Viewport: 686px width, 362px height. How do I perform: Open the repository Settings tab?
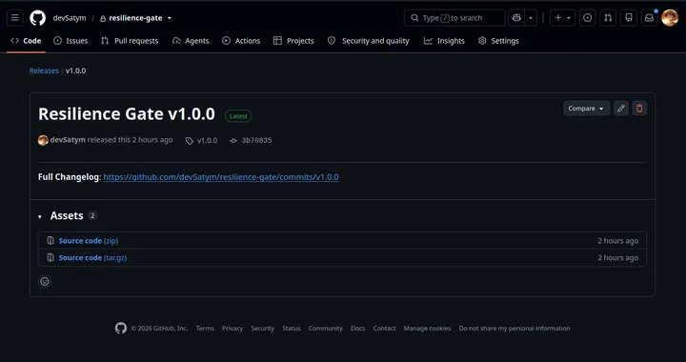click(498, 41)
